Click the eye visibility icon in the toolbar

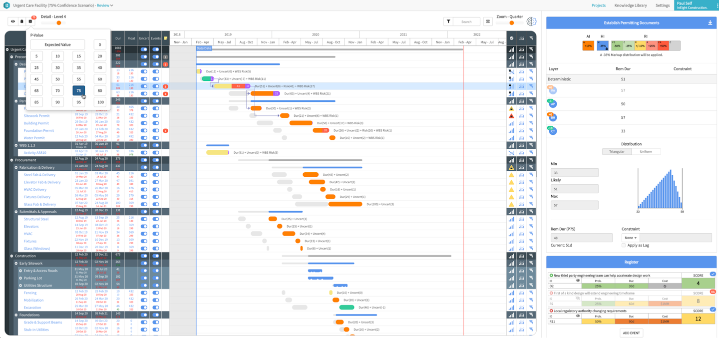coord(12,21)
